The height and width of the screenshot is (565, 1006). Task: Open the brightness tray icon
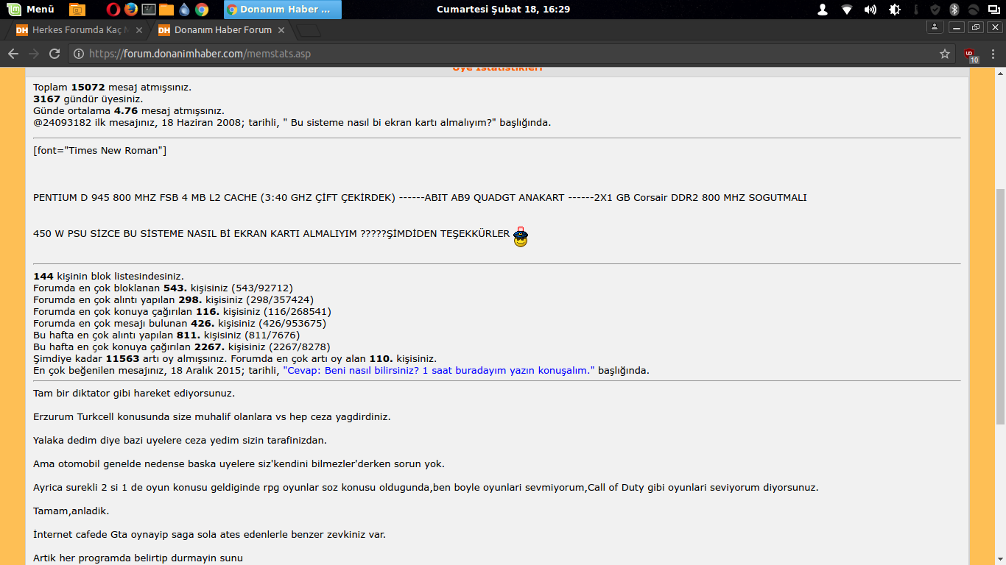point(895,10)
